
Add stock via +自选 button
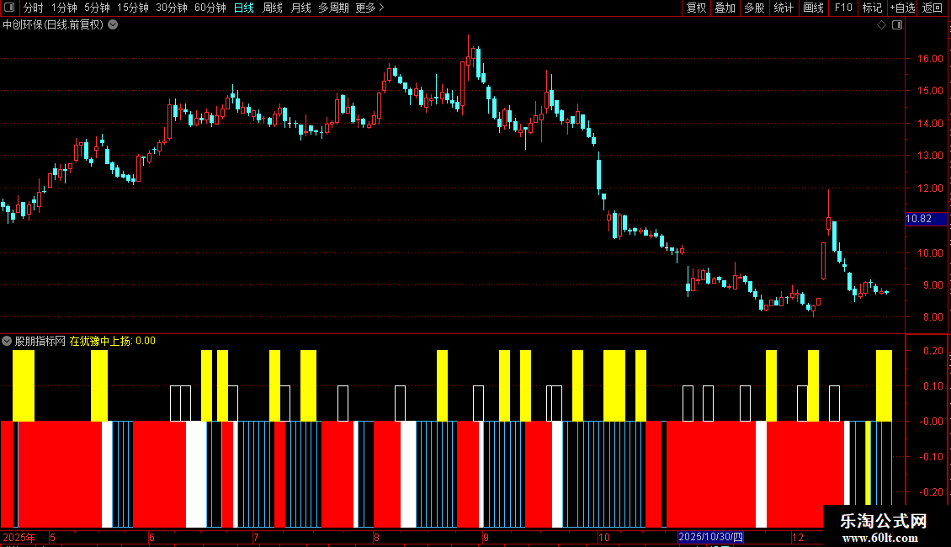902,8
